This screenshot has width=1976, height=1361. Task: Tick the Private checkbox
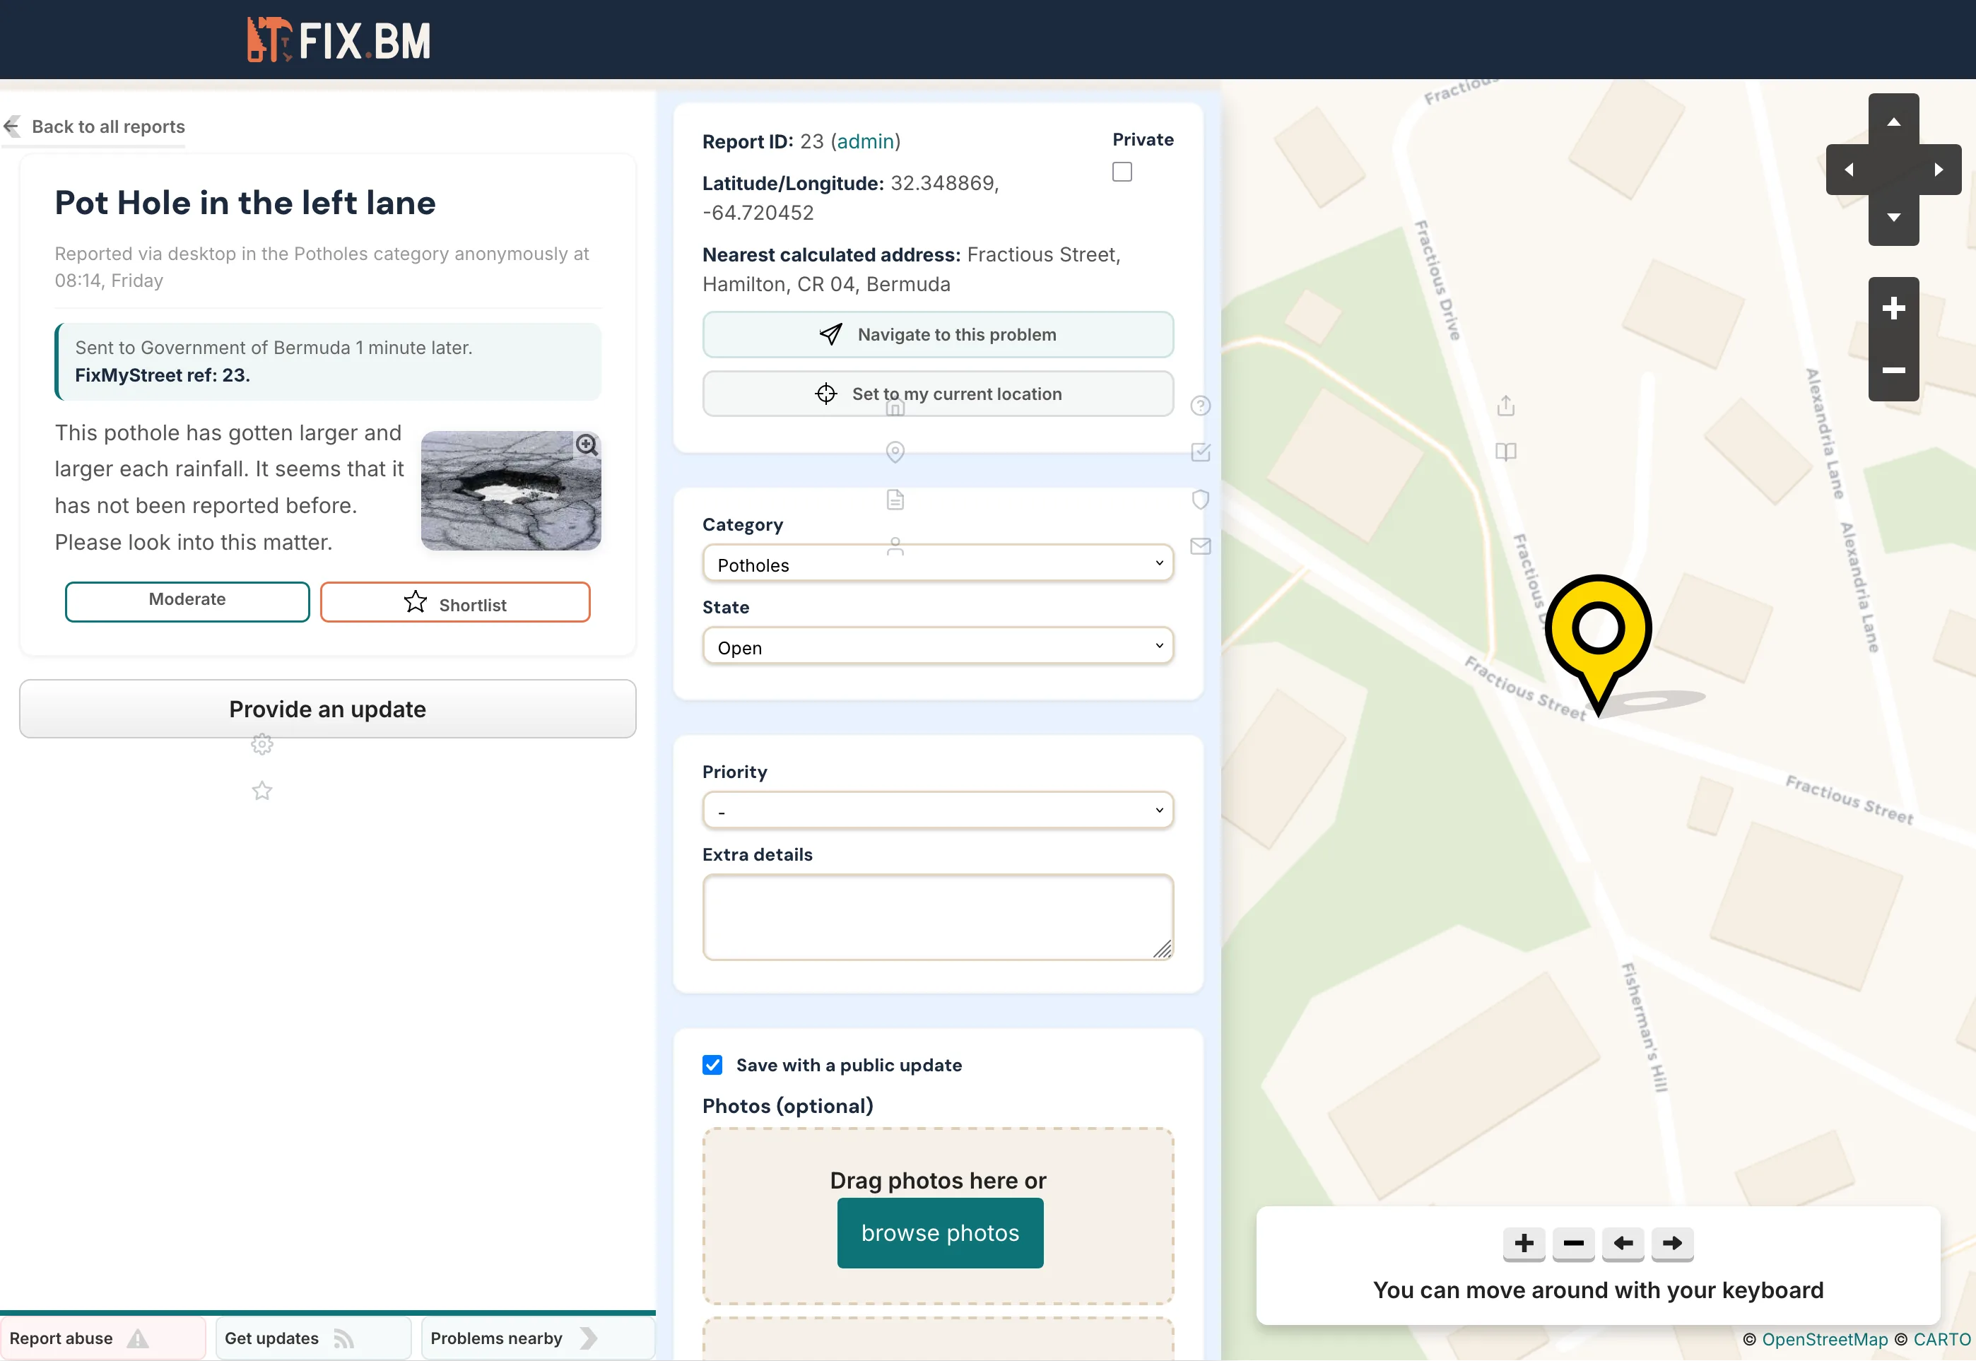(x=1122, y=172)
